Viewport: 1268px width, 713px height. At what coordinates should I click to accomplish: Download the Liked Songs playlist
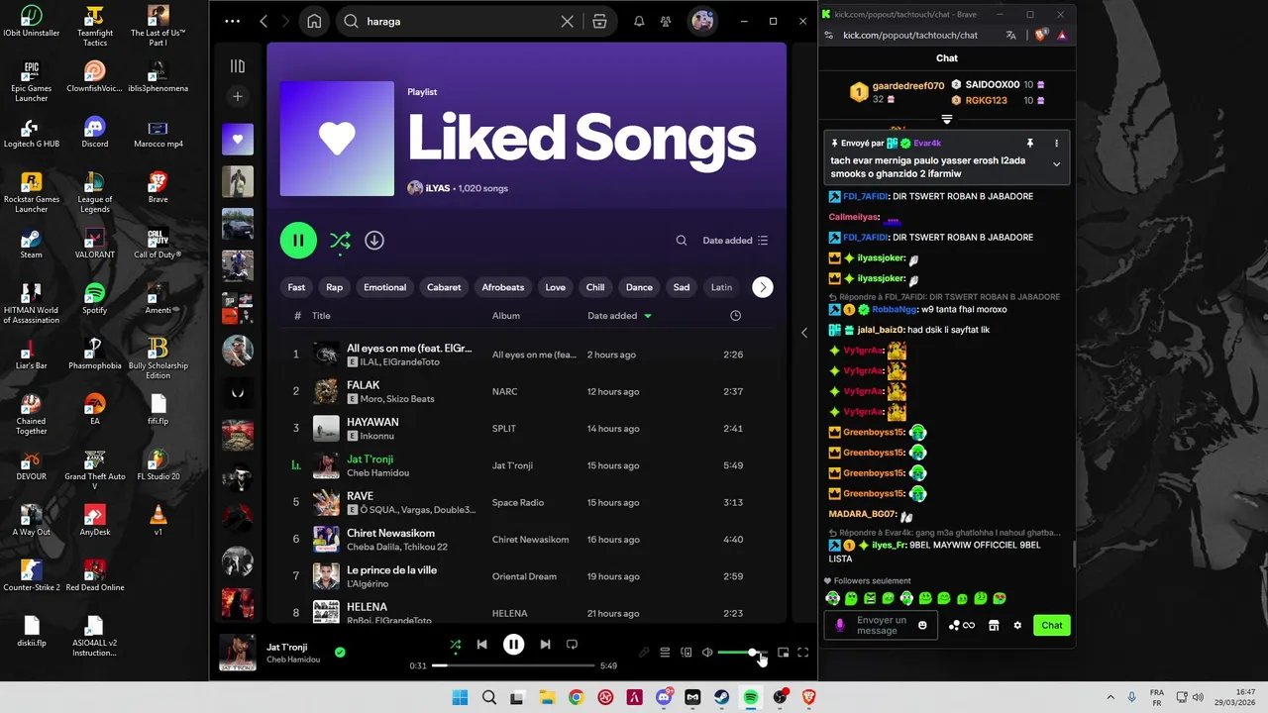click(x=373, y=241)
